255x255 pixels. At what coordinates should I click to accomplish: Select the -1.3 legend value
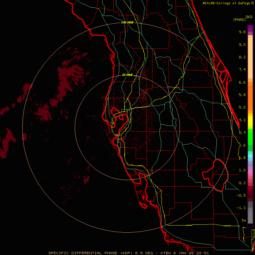coord(241,208)
